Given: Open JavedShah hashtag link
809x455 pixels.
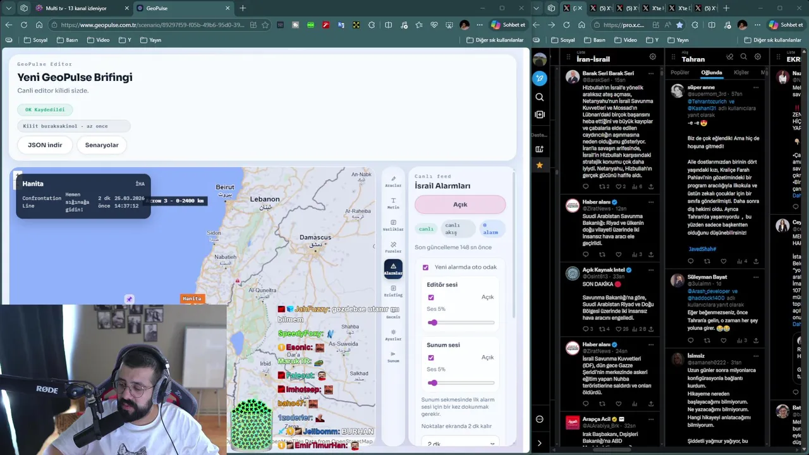Looking at the screenshot, I should point(702,249).
